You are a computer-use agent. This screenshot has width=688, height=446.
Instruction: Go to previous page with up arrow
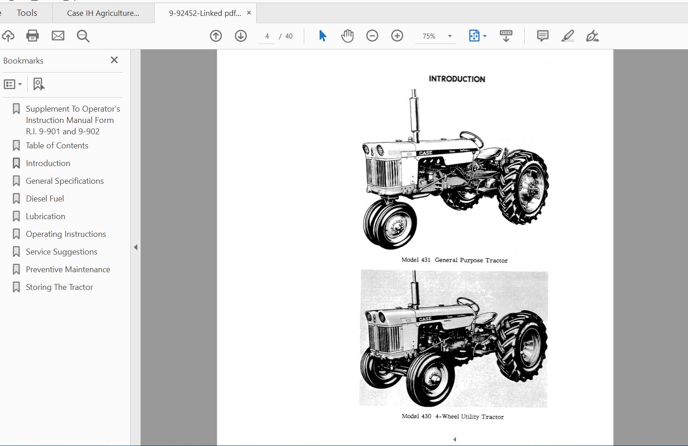(x=216, y=36)
